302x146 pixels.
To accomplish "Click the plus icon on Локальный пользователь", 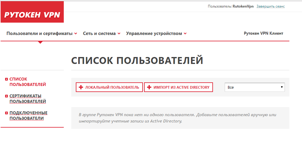I will coord(81,87).
